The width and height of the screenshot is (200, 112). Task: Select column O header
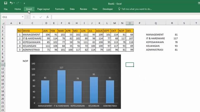pos(130,23)
